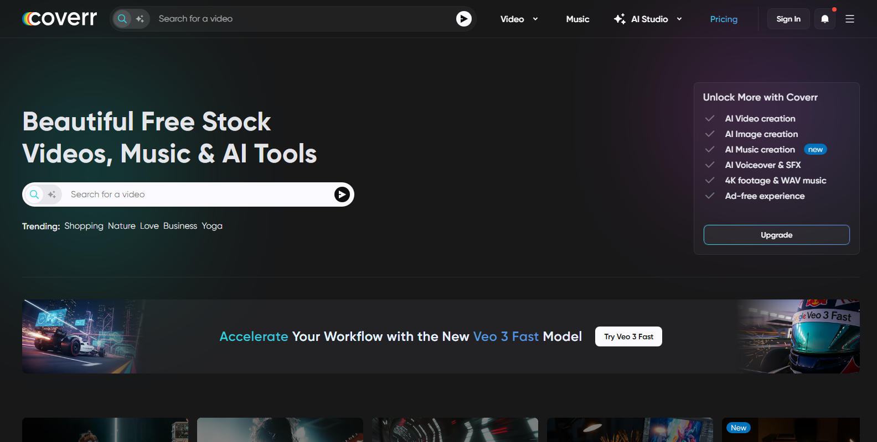
Task: Click the hero search magnifier icon
Action: (x=34, y=194)
